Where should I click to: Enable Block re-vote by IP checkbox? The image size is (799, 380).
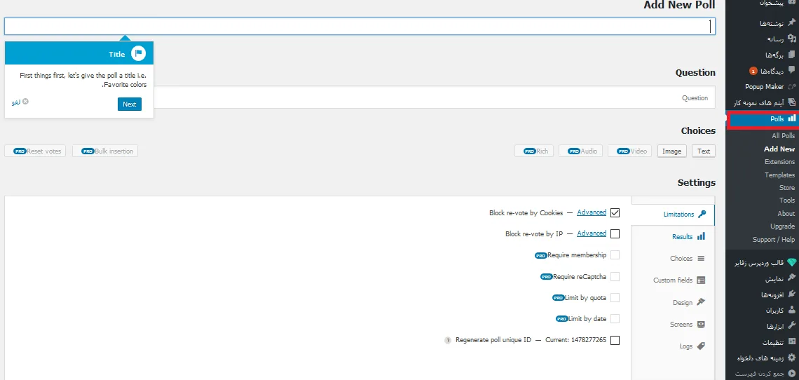pos(615,233)
